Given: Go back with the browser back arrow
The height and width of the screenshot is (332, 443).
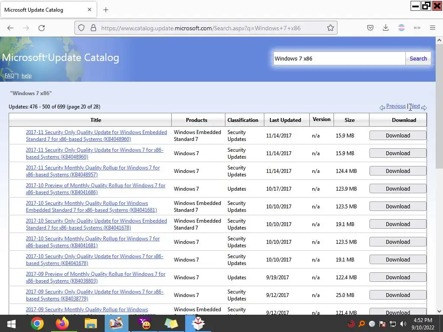Looking at the screenshot, I should (x=10, y=28).
